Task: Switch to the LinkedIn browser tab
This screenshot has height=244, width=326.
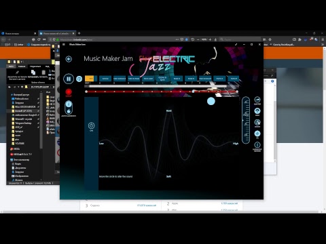Action: (57, 33)
